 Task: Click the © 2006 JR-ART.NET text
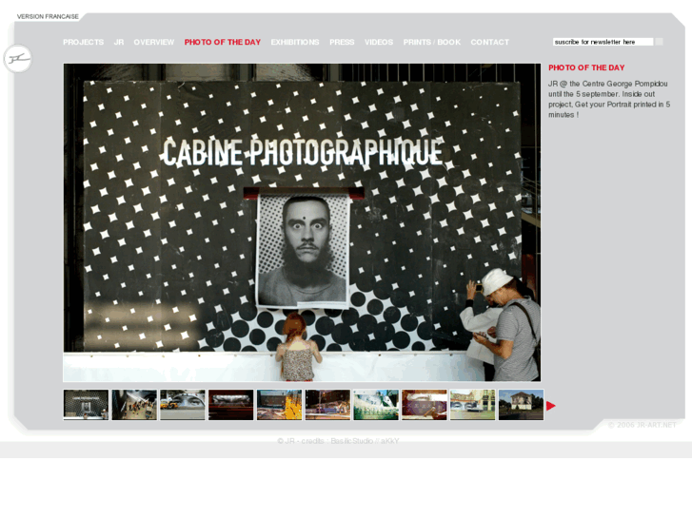[643, 425]
